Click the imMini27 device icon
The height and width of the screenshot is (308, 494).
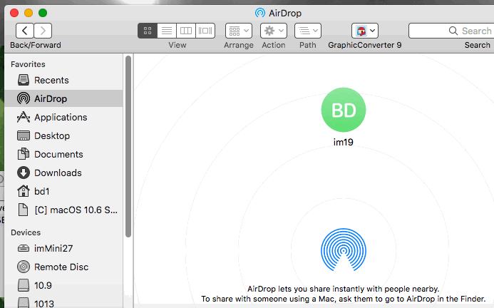[24, 248]
